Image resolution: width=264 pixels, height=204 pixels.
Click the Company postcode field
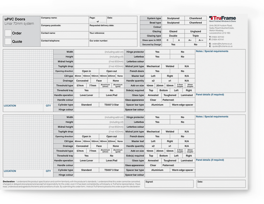tap(64, 27)
